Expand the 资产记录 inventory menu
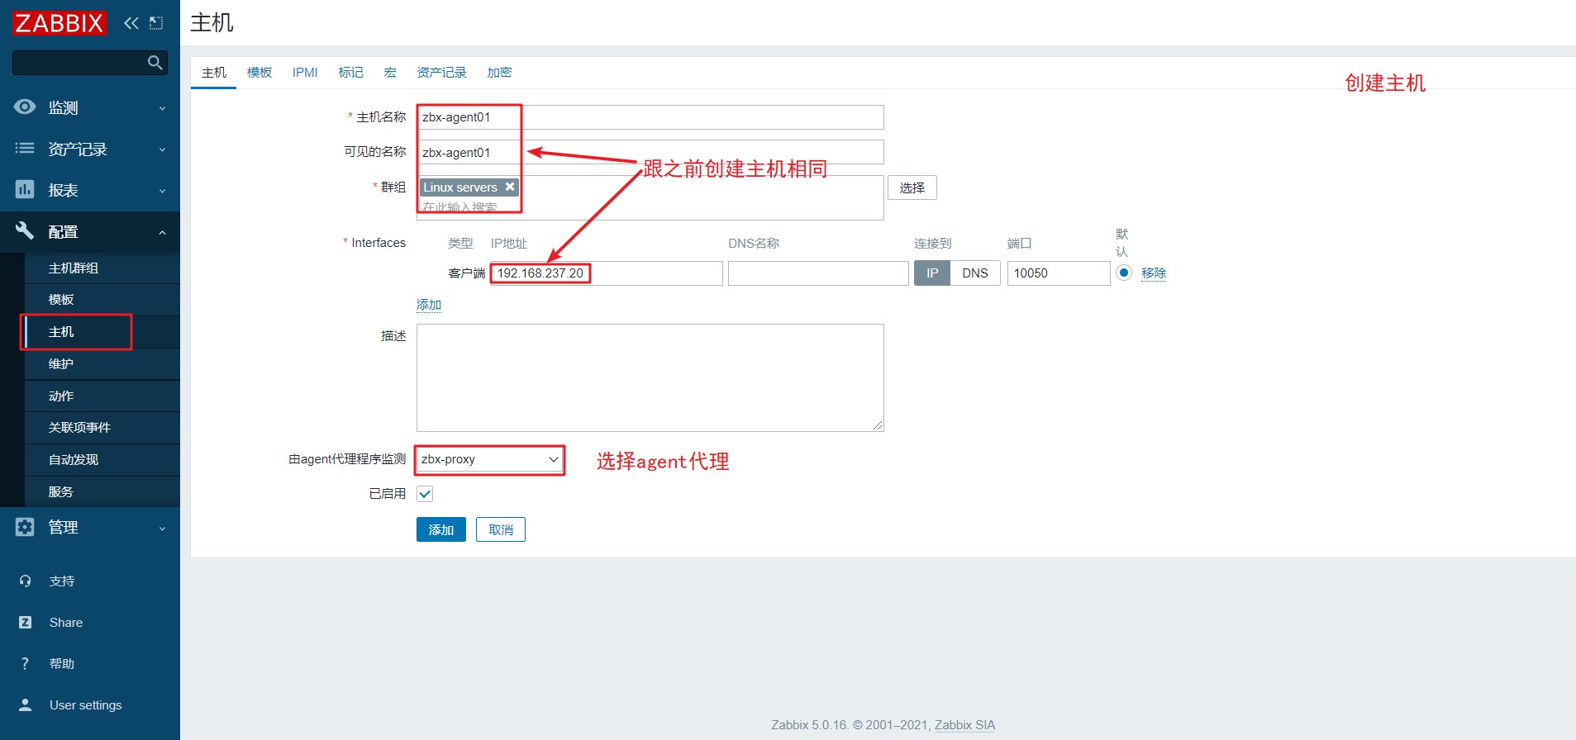Viewport: 1576px width, 740px height. [90, 149]
